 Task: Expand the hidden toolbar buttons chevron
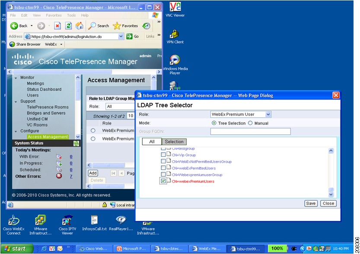point(159,22)
